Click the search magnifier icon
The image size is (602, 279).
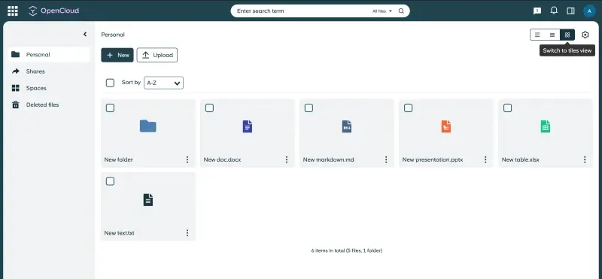(x=401, y=11)
